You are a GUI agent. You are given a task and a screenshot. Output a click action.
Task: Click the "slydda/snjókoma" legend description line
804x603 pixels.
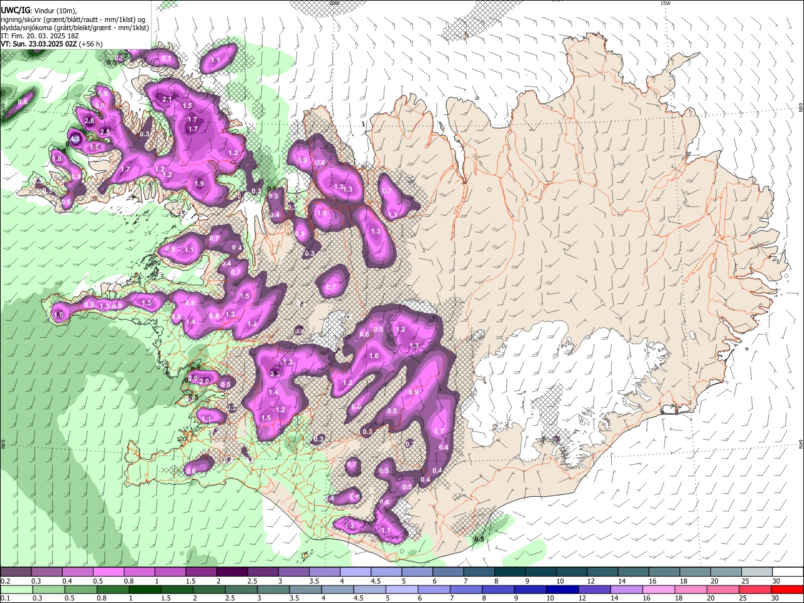tap(75, 28)
